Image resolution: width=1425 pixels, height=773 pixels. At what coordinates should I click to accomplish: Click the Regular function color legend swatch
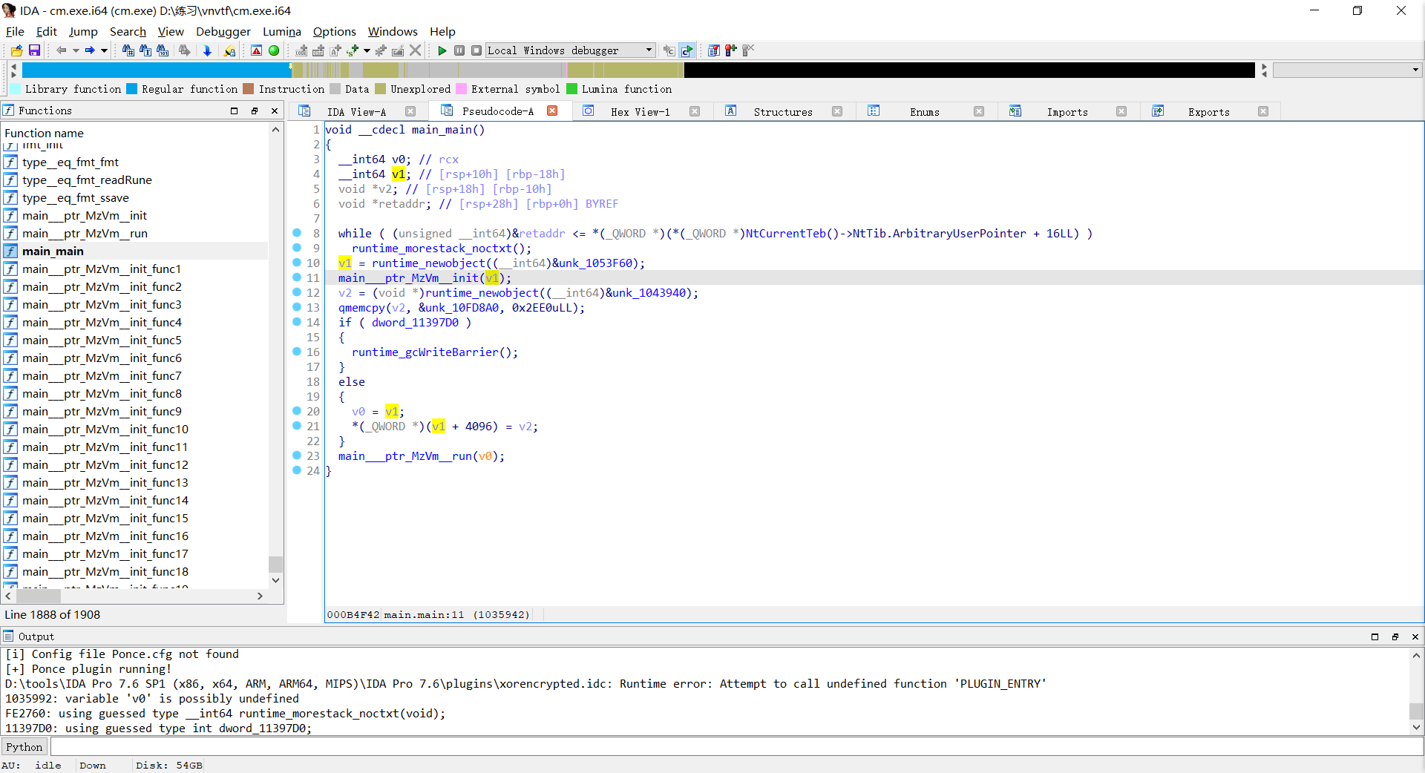131,89
